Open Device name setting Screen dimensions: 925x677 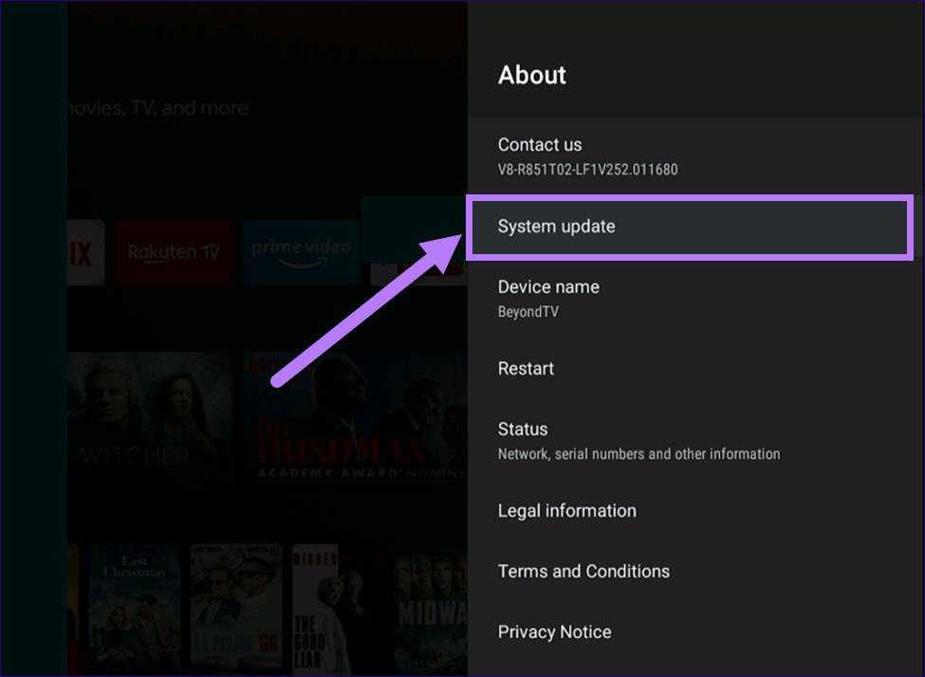[x=696, y=299]
